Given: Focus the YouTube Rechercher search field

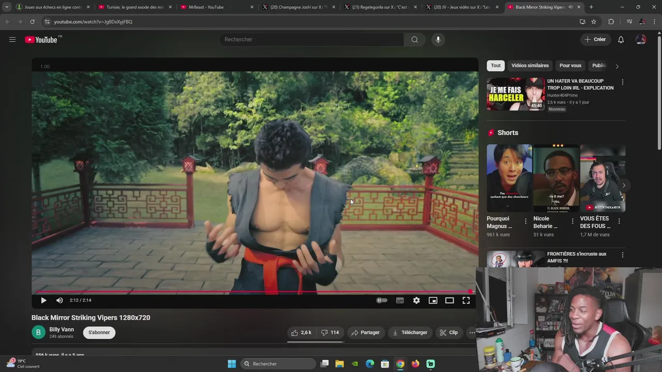Looking at the screenshot, I should [x=312, y=39].
